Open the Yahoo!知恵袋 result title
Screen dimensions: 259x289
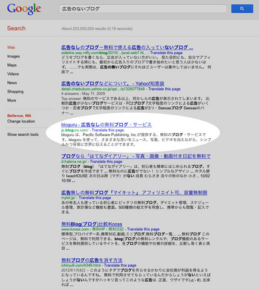point(113,83)
